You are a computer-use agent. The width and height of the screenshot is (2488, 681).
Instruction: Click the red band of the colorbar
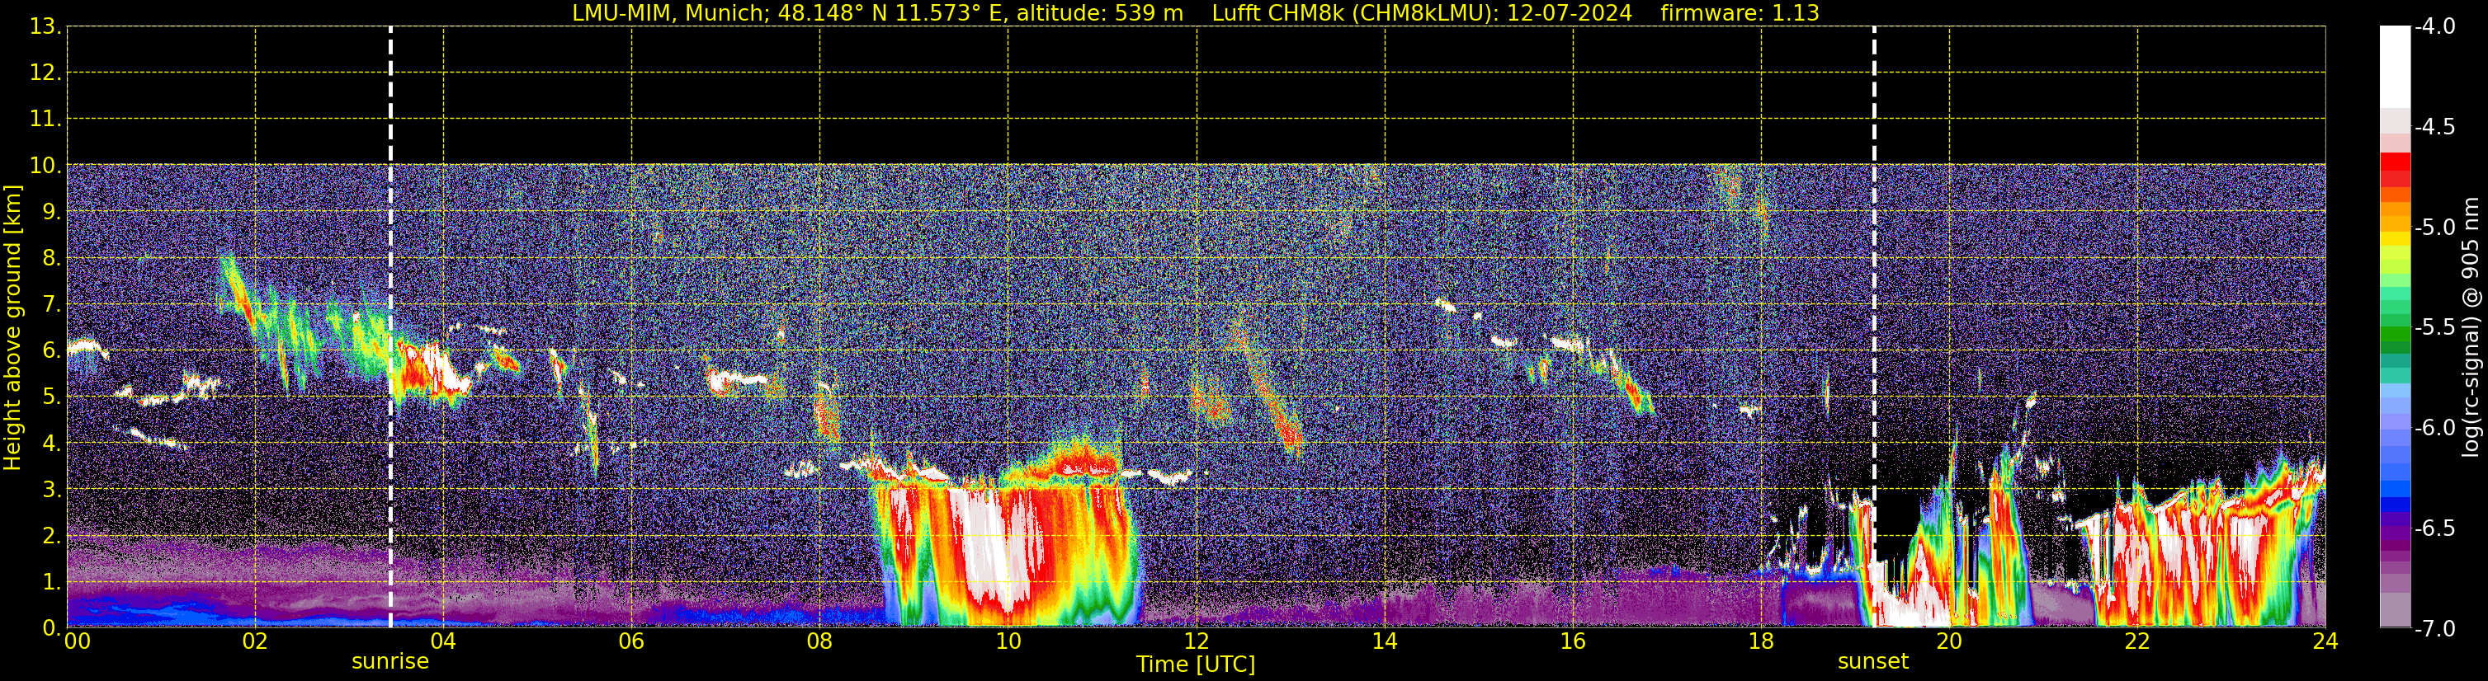coord(2394,169)
